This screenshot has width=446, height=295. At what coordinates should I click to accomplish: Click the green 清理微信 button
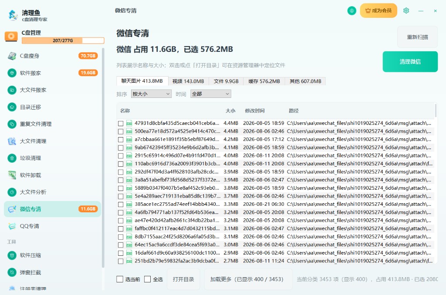pos(410,62)
